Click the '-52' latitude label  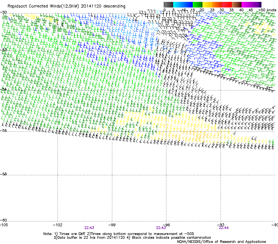[x=3, y=50]
